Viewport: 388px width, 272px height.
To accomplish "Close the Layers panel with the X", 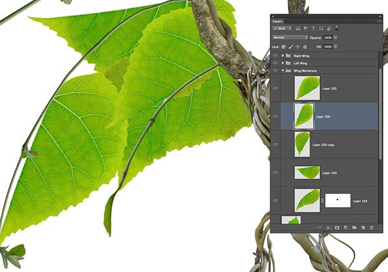I will point(273,16).
